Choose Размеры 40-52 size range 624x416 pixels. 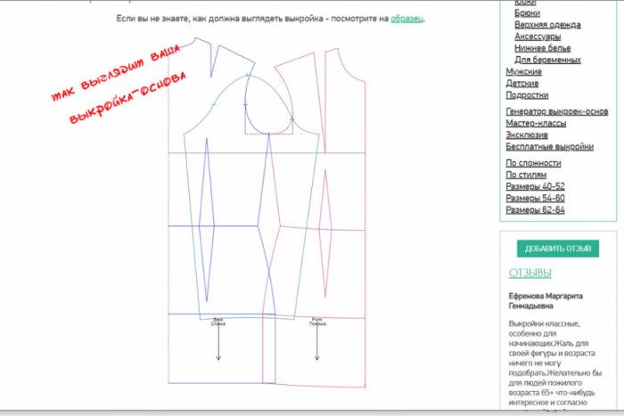[x=535, y=186]
